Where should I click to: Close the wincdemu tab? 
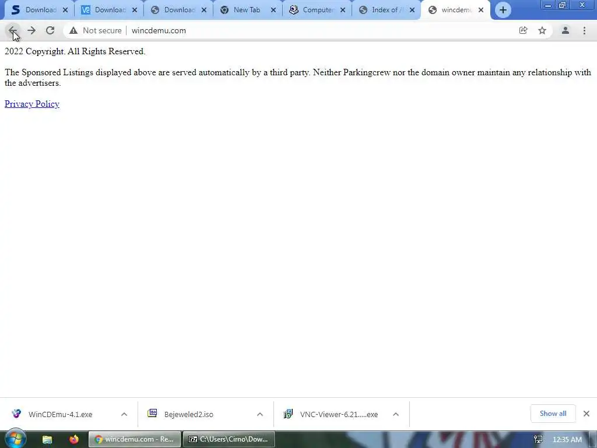pos(481,10)
